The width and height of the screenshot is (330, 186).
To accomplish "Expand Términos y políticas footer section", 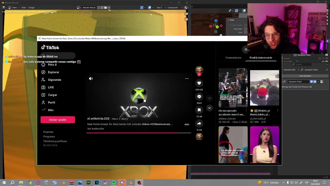I will [x=55, y=141].
